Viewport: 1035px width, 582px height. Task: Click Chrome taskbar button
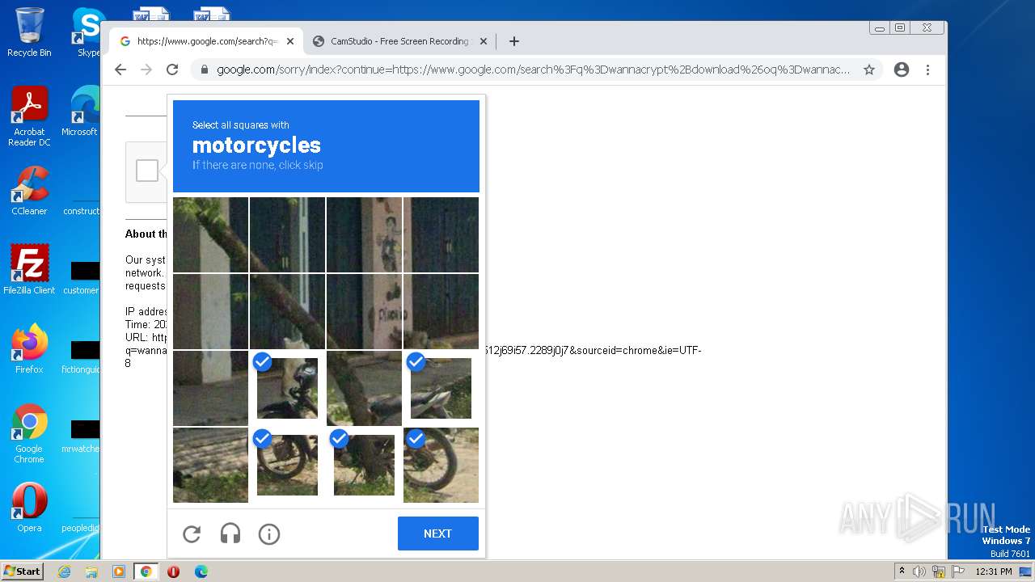click(146, 571)
